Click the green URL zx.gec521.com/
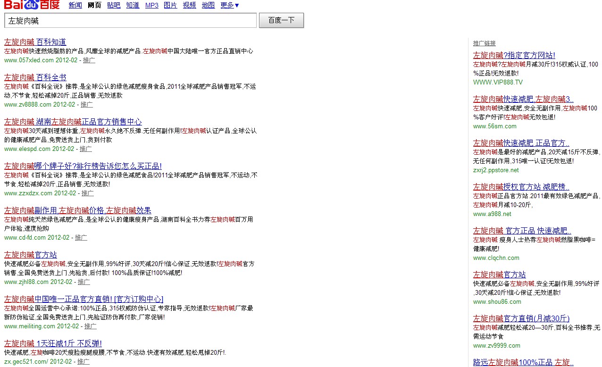 [x=26, y=362]
